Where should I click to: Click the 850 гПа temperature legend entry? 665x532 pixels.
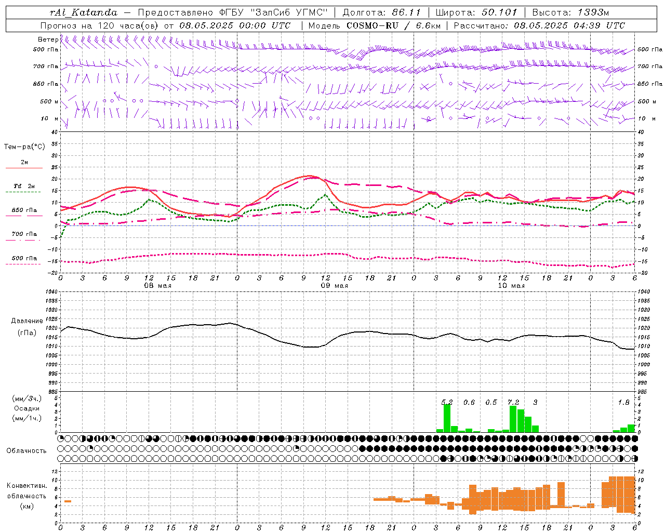click(24, 210)
